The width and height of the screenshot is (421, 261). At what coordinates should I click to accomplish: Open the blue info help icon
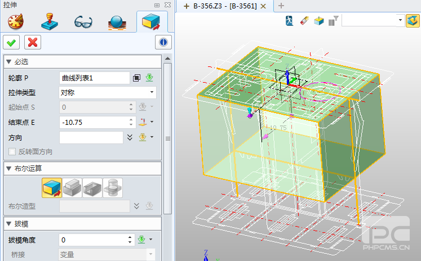[x=163, y=42]
